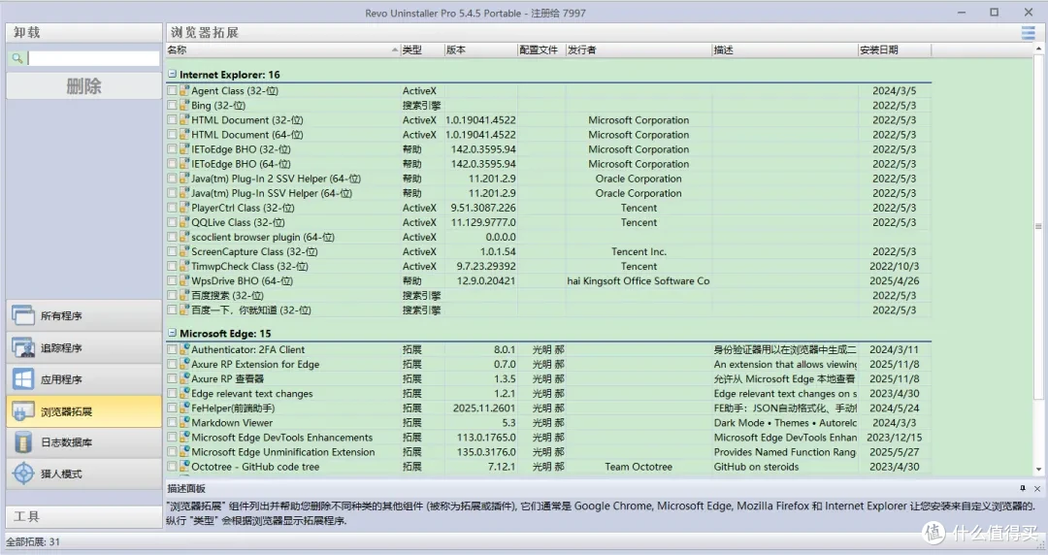Check the Axure RP Extension for Edge checkbox
The image size is (1048, 555).
tap(173, 365)
